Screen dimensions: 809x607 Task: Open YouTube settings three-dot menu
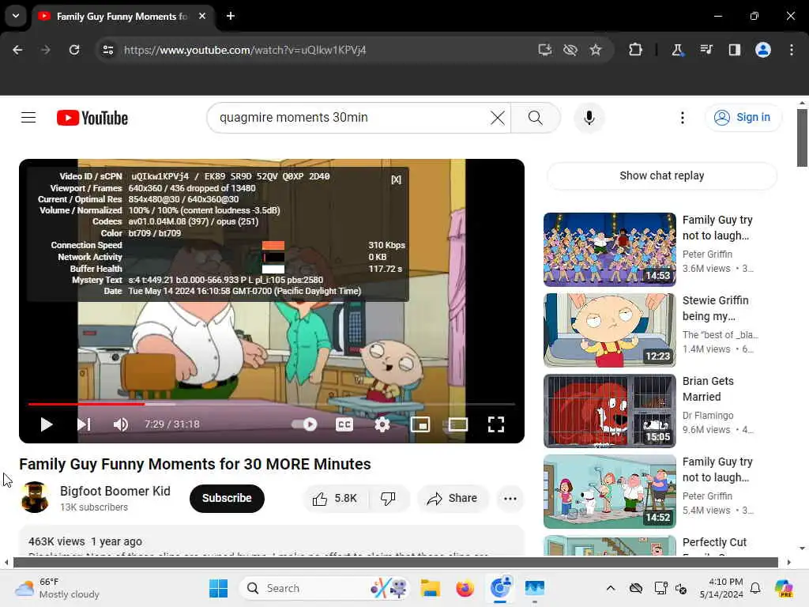[682, 118]
